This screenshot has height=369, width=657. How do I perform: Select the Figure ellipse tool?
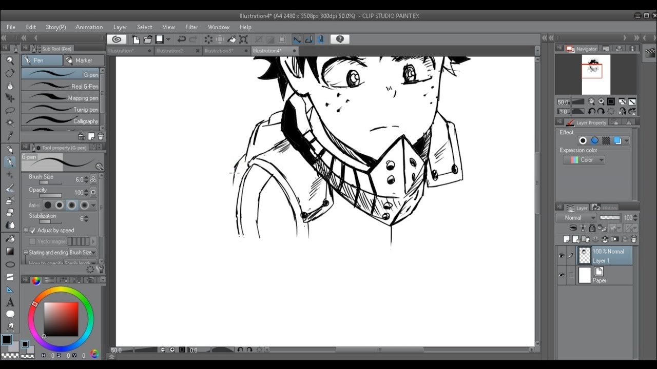pyautogui.click(x=10, y=264)
